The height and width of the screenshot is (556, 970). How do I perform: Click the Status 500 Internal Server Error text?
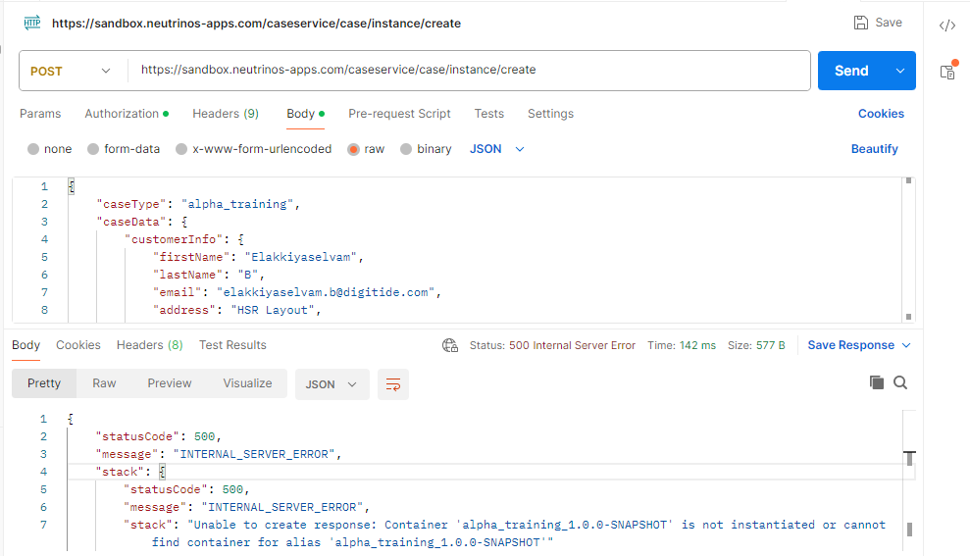coord(552,346)
